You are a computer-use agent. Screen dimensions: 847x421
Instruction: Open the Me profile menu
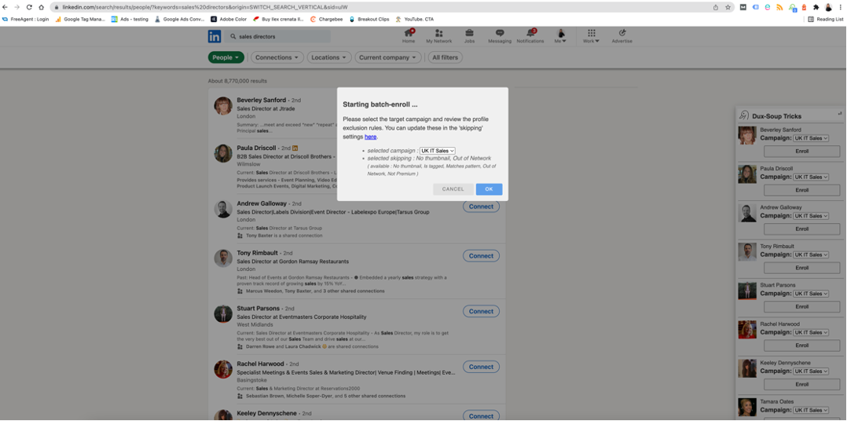(x=561, y=36)
